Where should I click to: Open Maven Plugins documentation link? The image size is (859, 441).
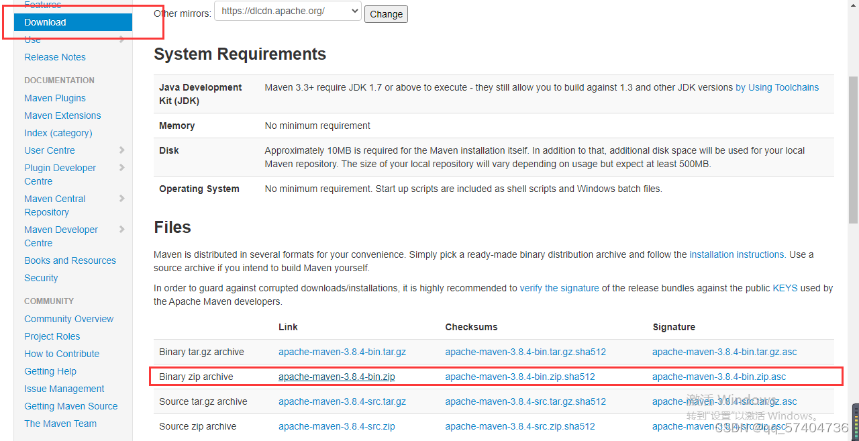pos(55,98)
